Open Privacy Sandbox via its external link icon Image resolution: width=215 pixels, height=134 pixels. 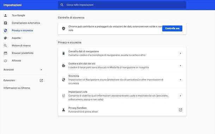coord(180,110)
